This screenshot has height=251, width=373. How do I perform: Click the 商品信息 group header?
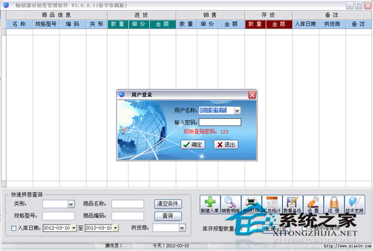click(56, 15)
